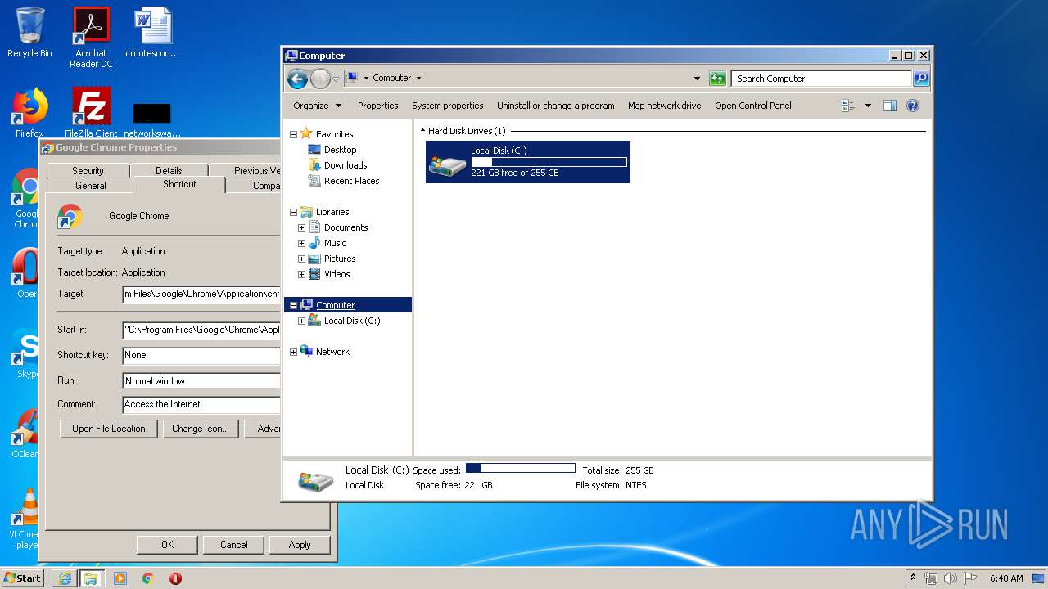Screen dimensions: 1048x589
Task: Click the Search Computer box
Action: [821, 79]
